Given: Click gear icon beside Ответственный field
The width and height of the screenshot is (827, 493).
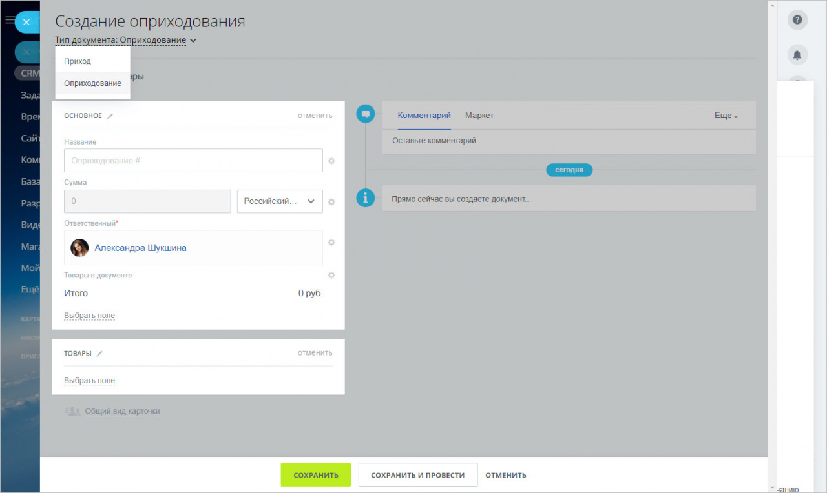Looking at the screenshot, I should 331,243.
